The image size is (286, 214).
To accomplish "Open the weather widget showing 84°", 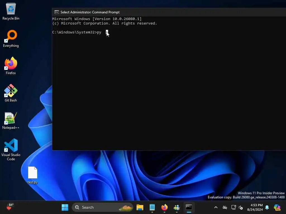I will 10,207.
